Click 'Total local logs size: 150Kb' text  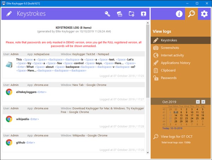pos(176,143)
